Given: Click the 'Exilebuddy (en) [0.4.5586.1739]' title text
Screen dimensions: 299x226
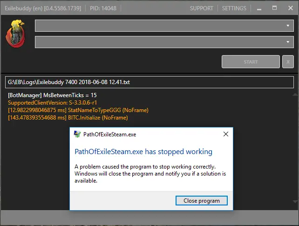Looking at the screenshot, I should tap(43, 8).
